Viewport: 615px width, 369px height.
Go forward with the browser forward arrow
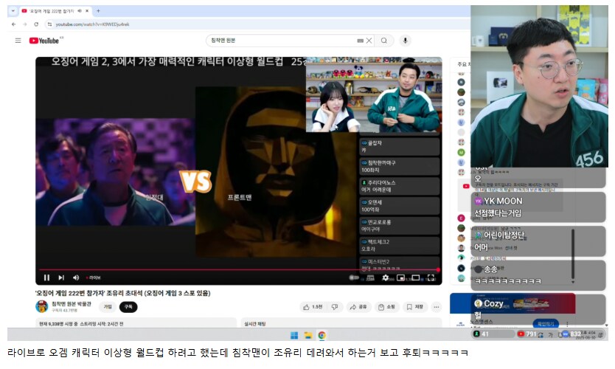[25, 24]
